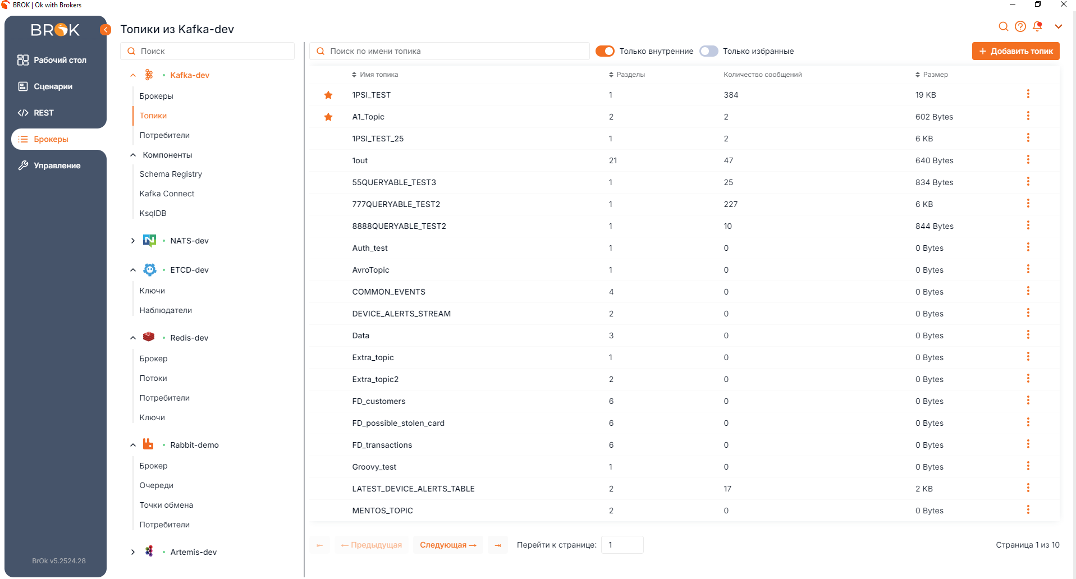This screenshot has height=579, width=1076.
Task: Collapse the sidebar with the orange arrow
Action: click(105, 30)
